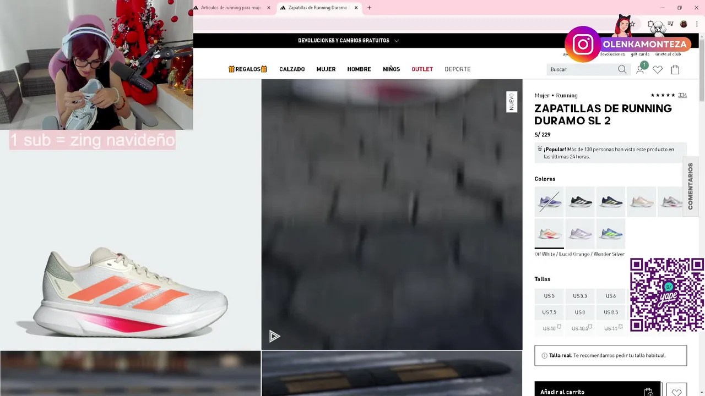
Task: Choose the blue with green stripes color
Action: point(611,233)
